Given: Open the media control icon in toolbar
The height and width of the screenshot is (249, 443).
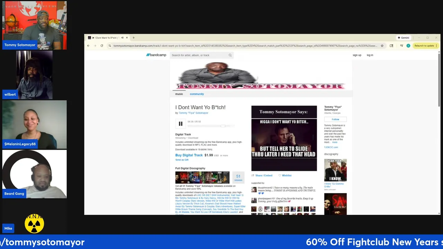Looking at the screenshot, I should click(401, 46).
